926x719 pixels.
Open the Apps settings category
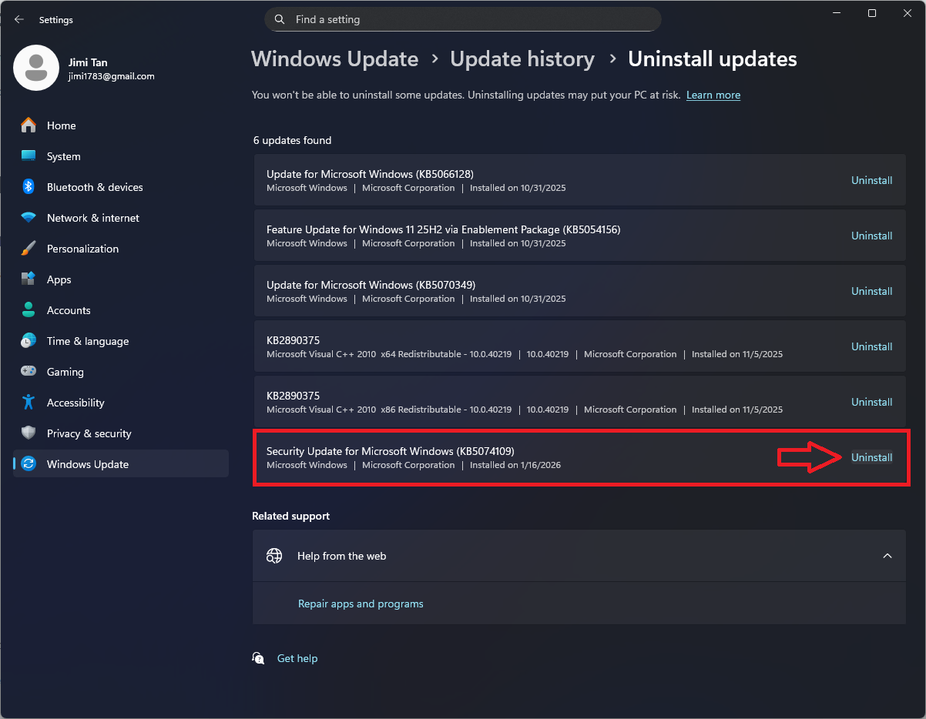59,279
